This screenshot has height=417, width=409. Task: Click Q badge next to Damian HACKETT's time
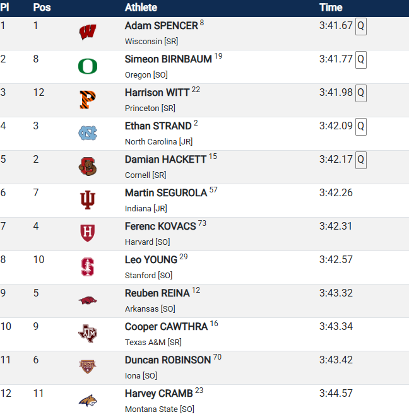361,160
